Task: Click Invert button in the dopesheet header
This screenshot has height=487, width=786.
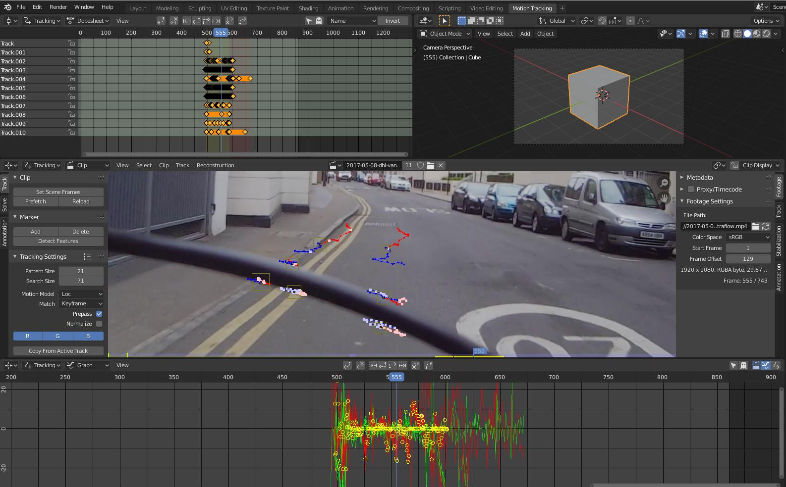Action: [393, 21]
